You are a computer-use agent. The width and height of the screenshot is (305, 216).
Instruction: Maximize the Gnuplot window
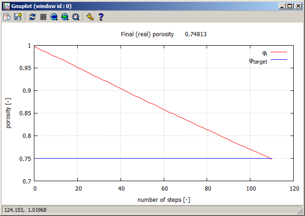pyautogui.click(x=289, y=6)
